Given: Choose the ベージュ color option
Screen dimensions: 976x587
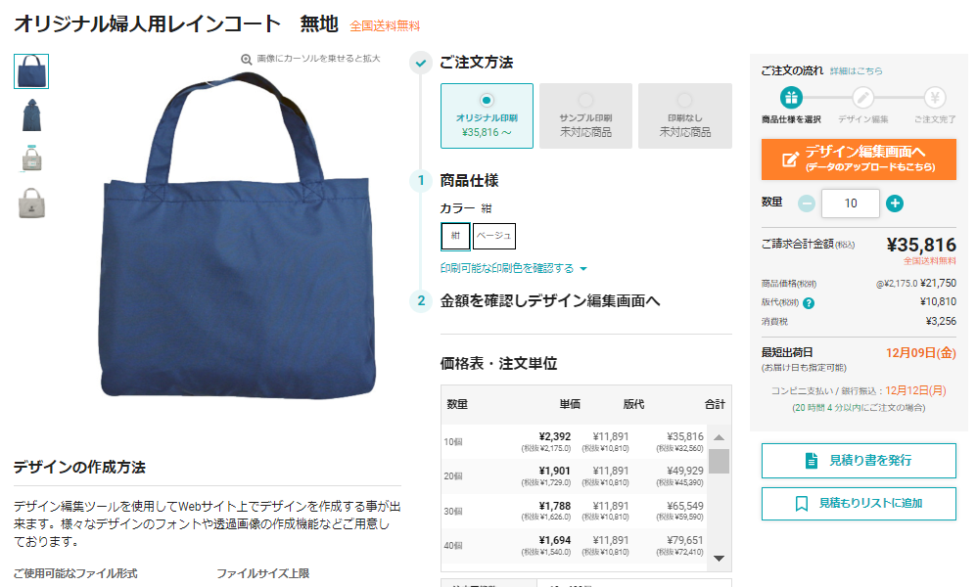Looking at the screenshot, I should (494, 236).
